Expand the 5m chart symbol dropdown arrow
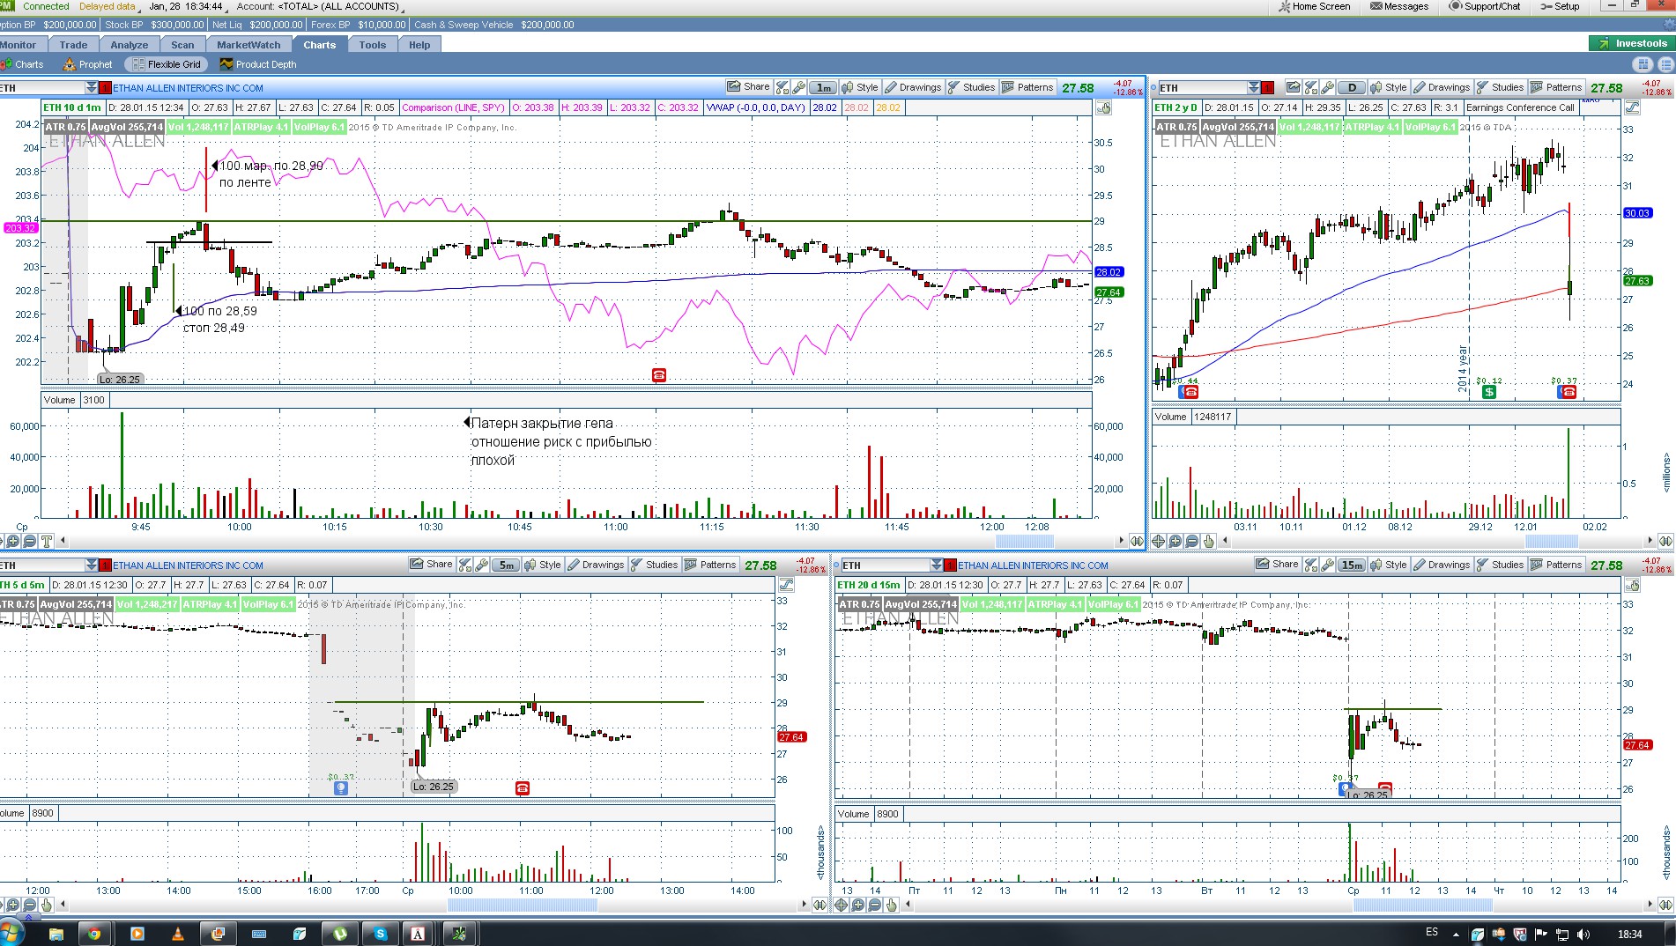 92,565
